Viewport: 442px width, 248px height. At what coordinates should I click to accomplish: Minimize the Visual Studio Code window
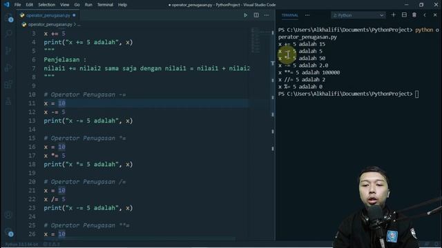[406, 5]
